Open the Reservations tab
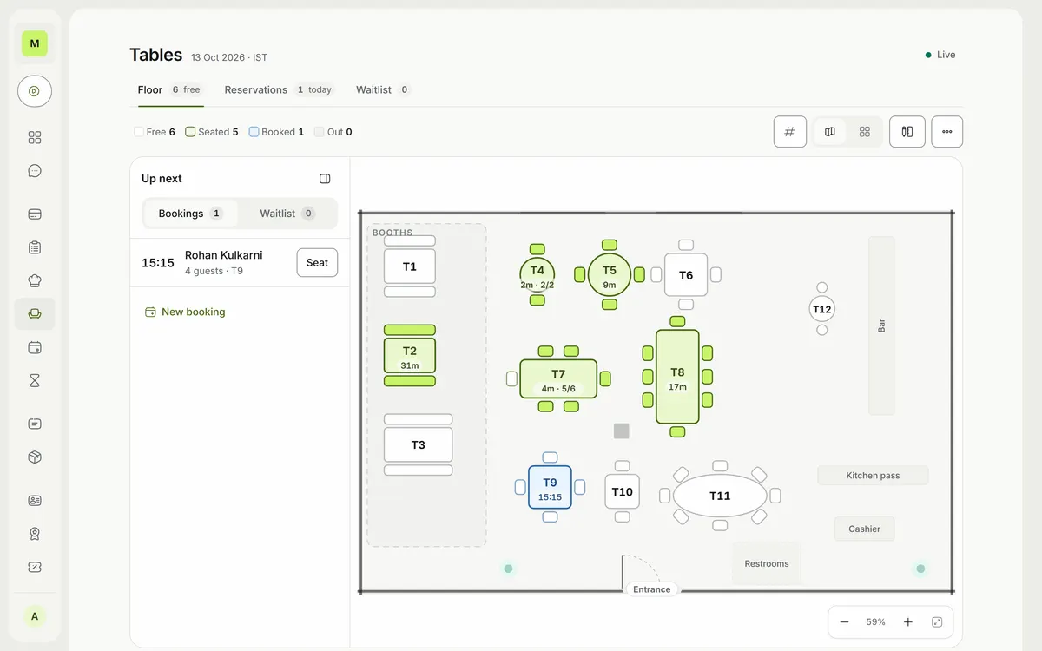This screenshot has height=651, width=1042. tap(279, 90)
